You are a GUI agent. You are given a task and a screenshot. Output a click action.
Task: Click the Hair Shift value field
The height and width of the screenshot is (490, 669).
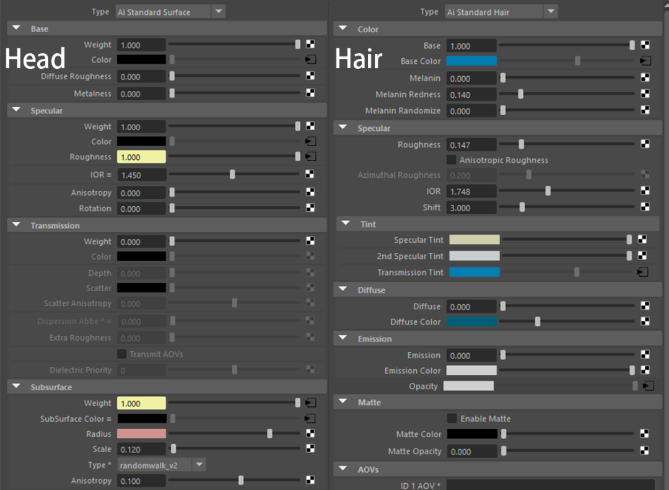(471, 208)
